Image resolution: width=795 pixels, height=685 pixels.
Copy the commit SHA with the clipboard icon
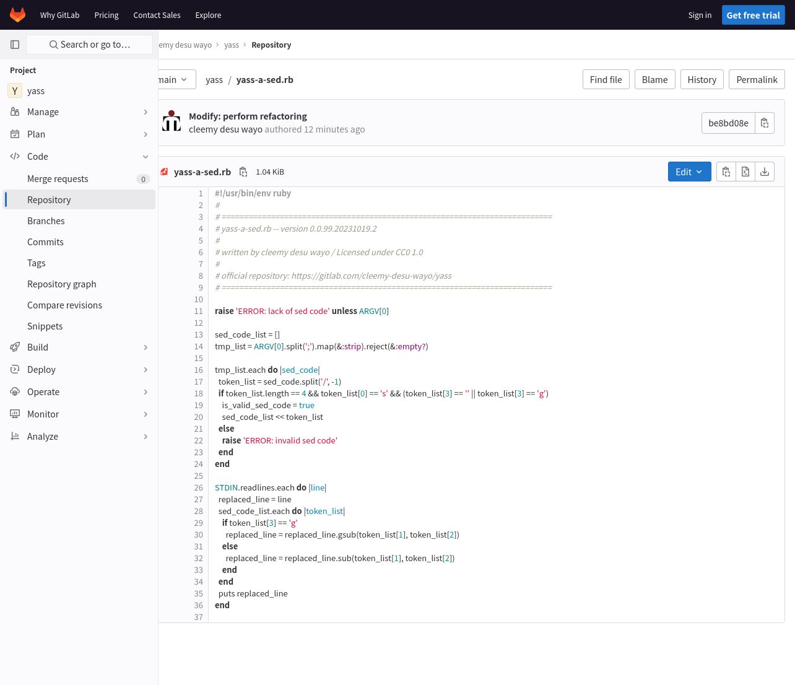(765, 123)
